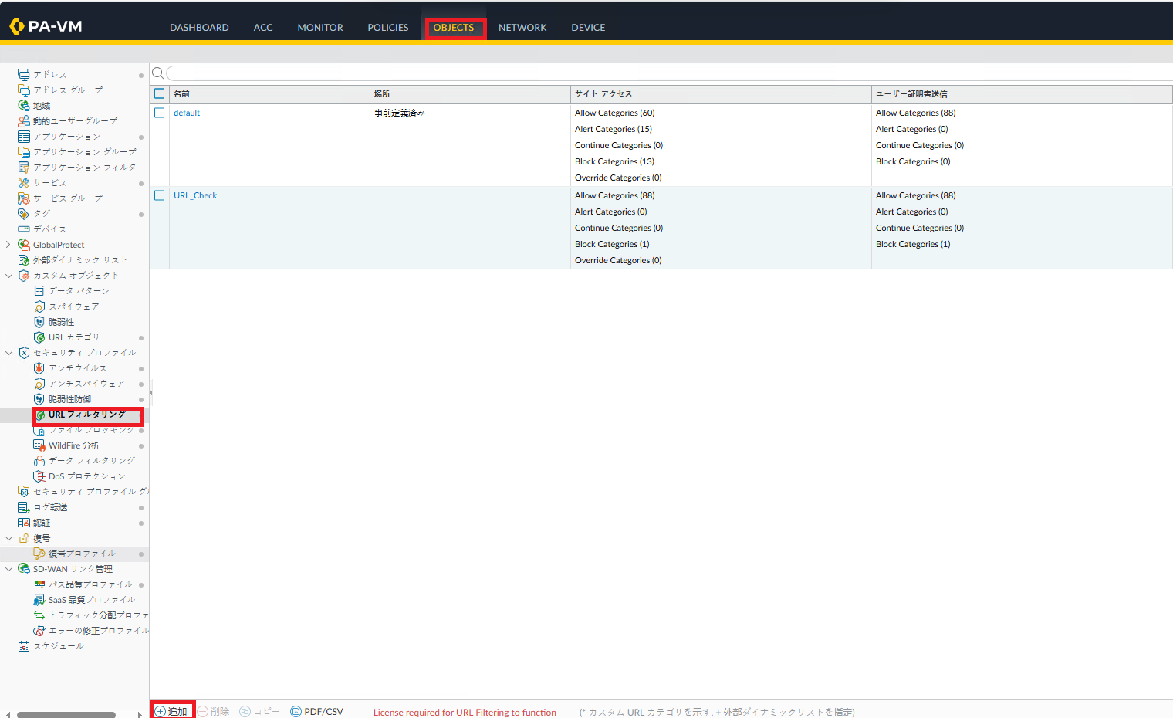Click the GlobalProtect globe icon
1173x718 pixels.
point(24,245)
